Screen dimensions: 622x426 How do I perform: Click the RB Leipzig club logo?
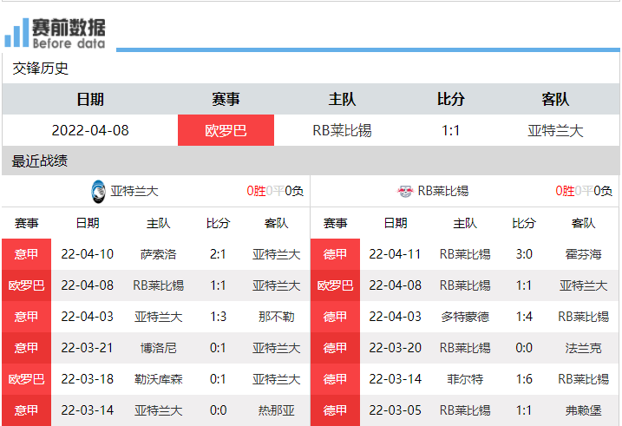pyautogui.click(x=405, y=192)
